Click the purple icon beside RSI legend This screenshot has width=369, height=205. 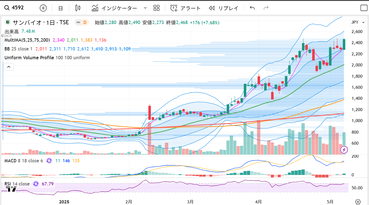(x=36, y=184)
